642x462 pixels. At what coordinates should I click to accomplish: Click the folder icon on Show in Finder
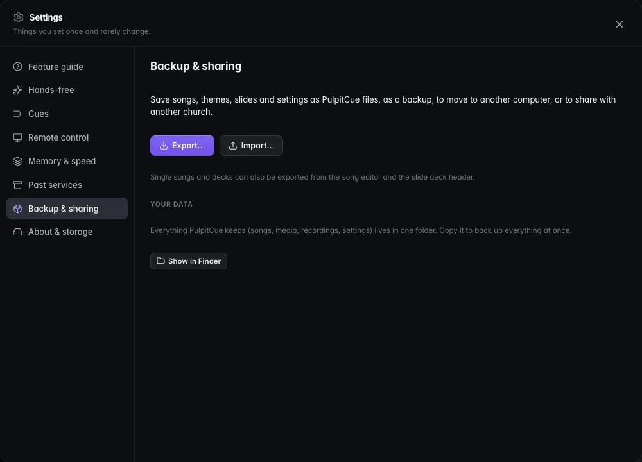[x=161, y=261]
